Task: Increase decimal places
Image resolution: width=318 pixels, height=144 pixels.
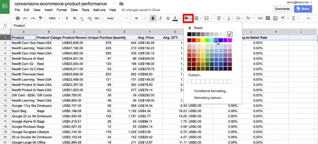Action: [89, 18]
